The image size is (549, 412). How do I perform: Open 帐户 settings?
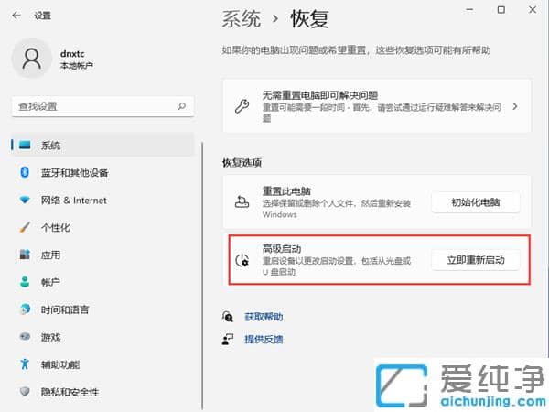(102, 282)
